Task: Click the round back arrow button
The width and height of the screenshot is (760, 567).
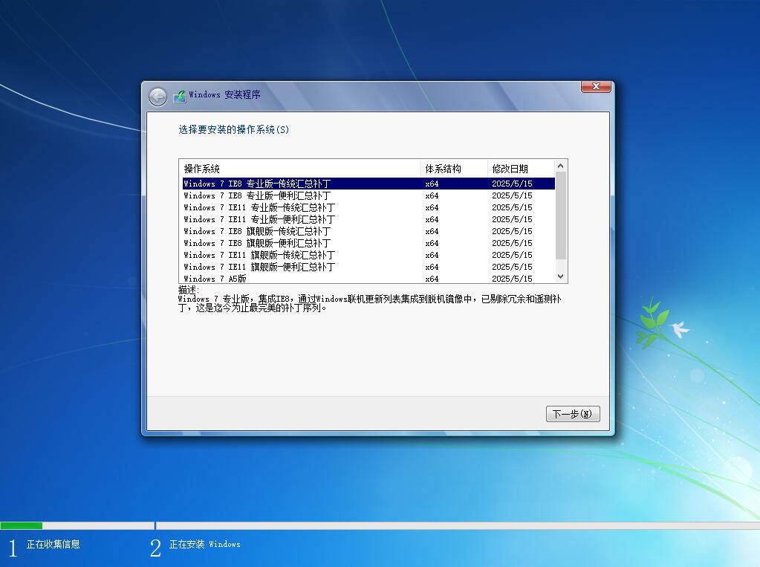Action: (157, 97)
